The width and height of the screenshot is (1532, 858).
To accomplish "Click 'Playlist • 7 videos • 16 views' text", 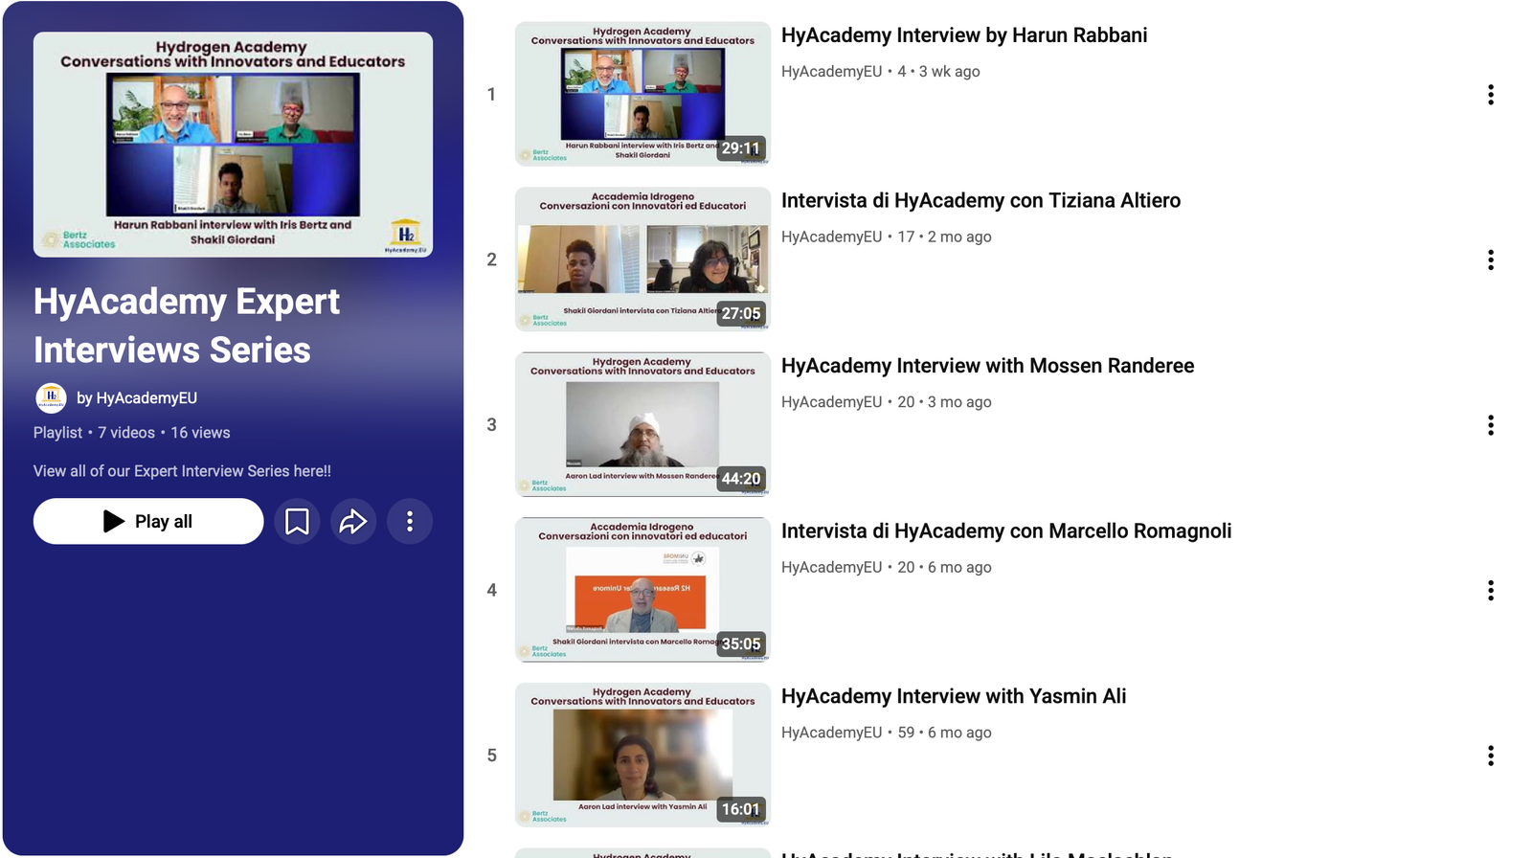I will tap(131, 433).
